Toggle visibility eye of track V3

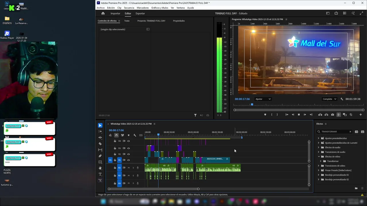(x=128, y=148)
